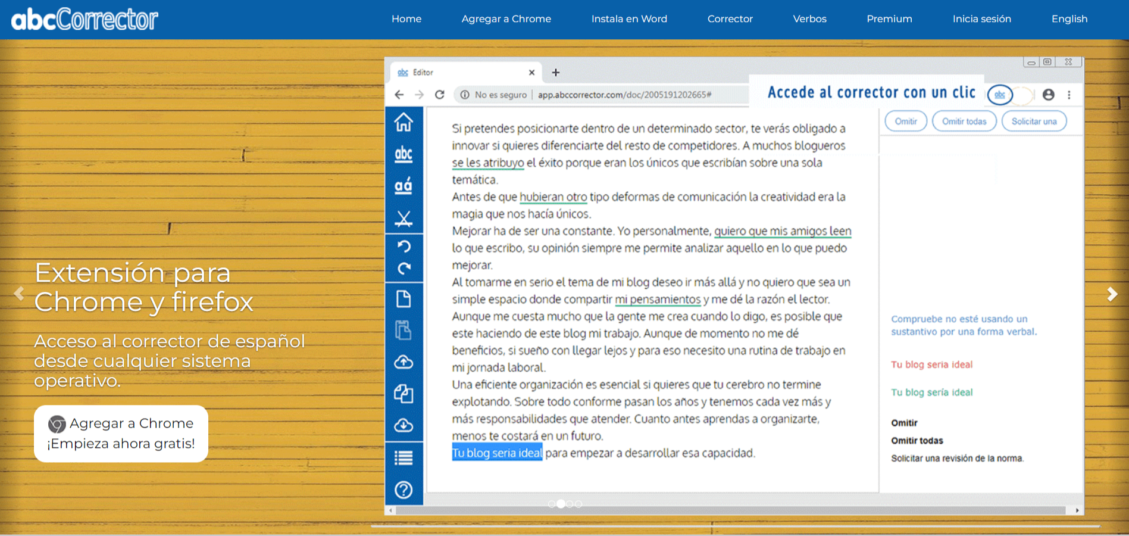Click the Premium navigation link
The width and height of the screenshot is (1129, 536).
point(889,19)
